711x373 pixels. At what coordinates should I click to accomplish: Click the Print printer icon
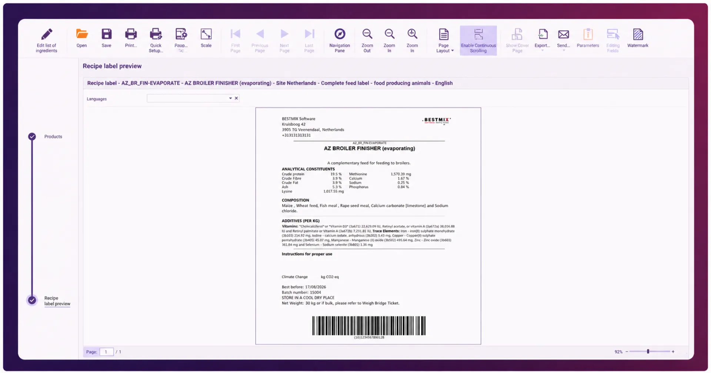point(131,34)
